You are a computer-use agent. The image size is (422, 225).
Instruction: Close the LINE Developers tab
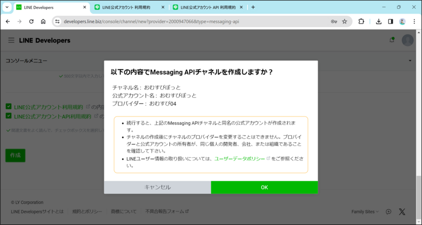coord(84,7)
